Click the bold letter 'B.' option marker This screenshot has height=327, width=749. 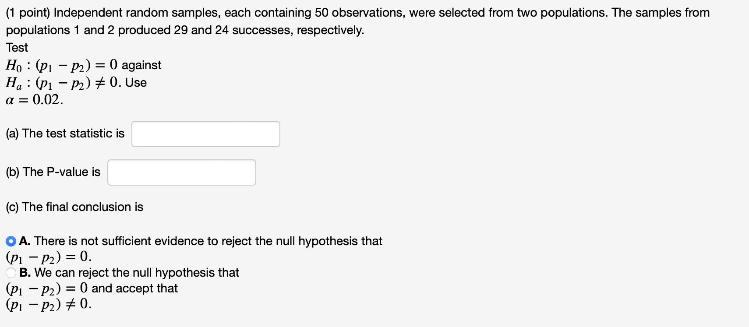coord(25,273)
